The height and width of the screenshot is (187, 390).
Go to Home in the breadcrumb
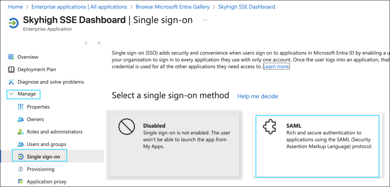click(16, 7)
